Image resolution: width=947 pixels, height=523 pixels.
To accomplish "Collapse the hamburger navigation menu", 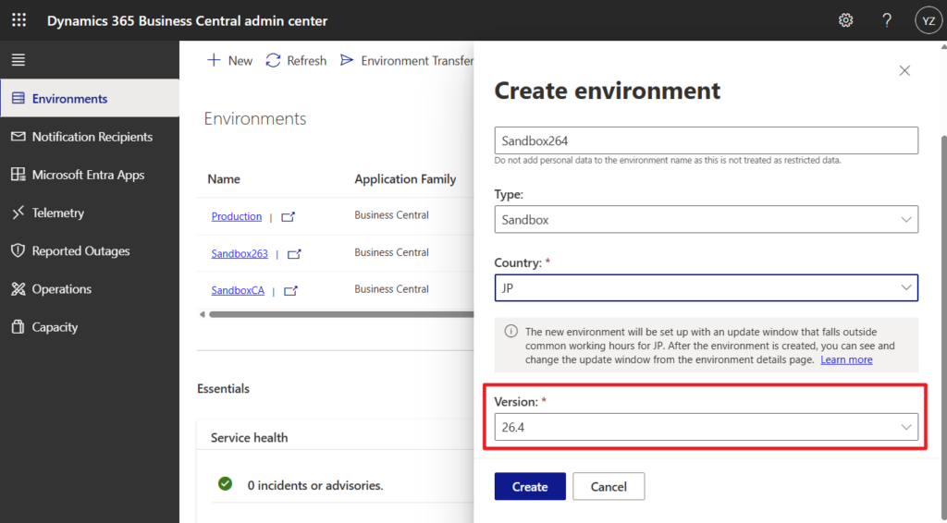I will tap(18, 60).
